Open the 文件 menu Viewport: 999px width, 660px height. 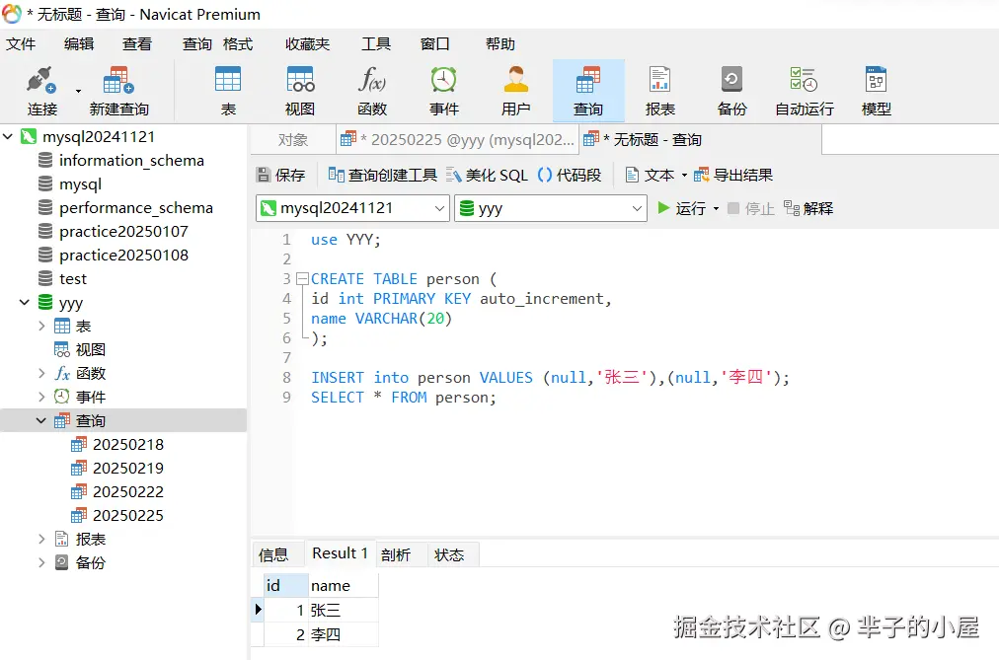[21, 44]
